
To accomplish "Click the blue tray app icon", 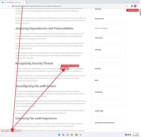I will click(126, 135).
